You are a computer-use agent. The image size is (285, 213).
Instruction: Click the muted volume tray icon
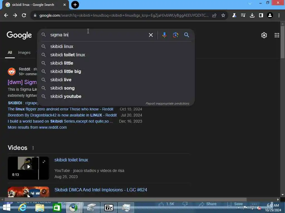click(259, 208)
